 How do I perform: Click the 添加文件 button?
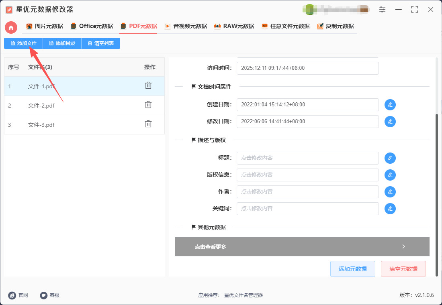tap(23, 43)
